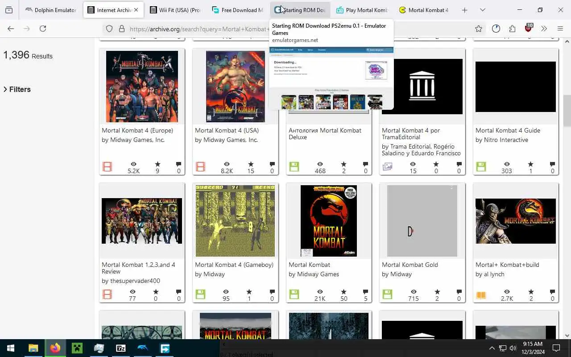Image resolution: width=571 pixels, height=357 pixels.
Task: Click the favorites star on Mortal Kombat Gold
Action: click(437, 292)
